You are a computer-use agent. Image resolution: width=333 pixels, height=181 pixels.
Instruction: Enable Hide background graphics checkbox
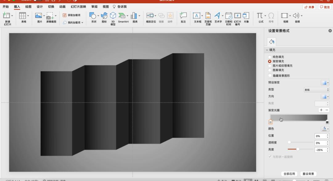tap(270, 75)
